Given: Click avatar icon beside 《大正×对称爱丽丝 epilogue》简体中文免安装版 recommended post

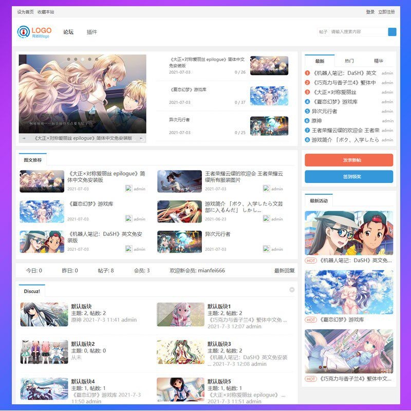Looking at the screenshot, I should click(129, 189).
